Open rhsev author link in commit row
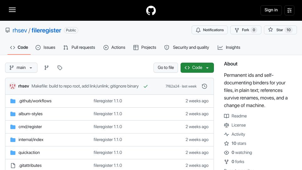 coord(24,86)
